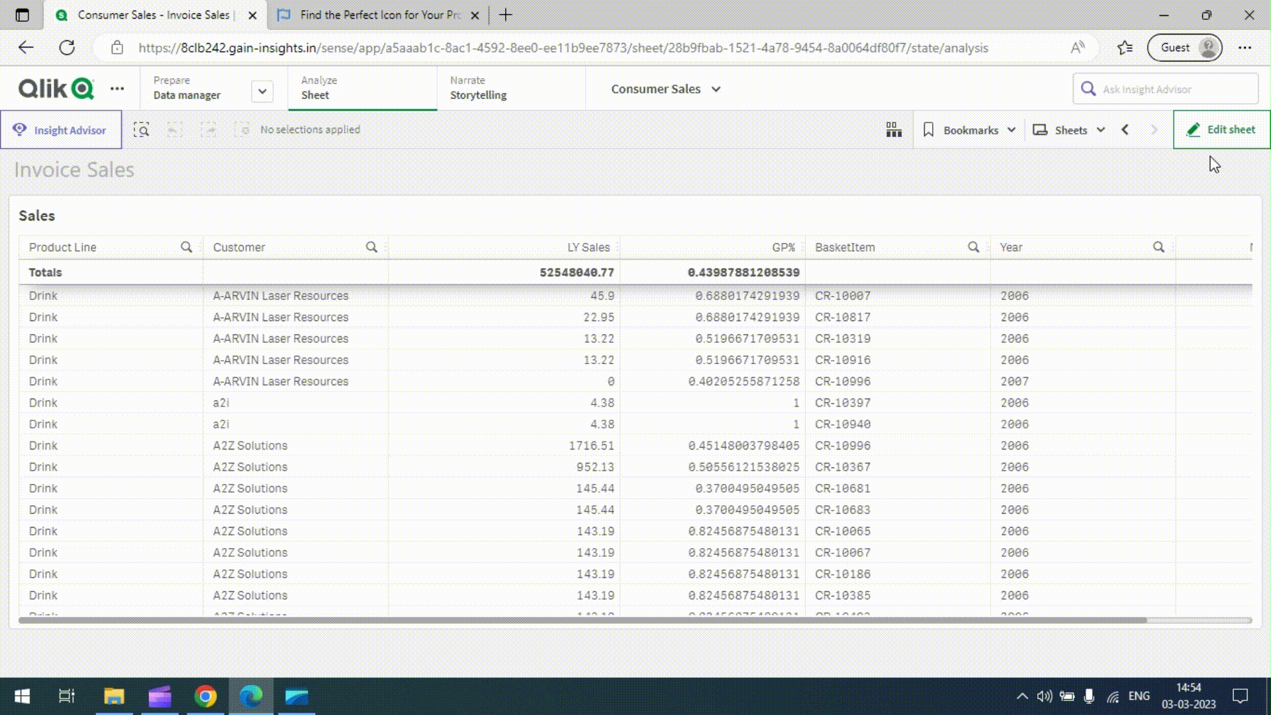Click the LY Sales value 1716.51
1271x715 pixels.
click(x=591, y=446)
